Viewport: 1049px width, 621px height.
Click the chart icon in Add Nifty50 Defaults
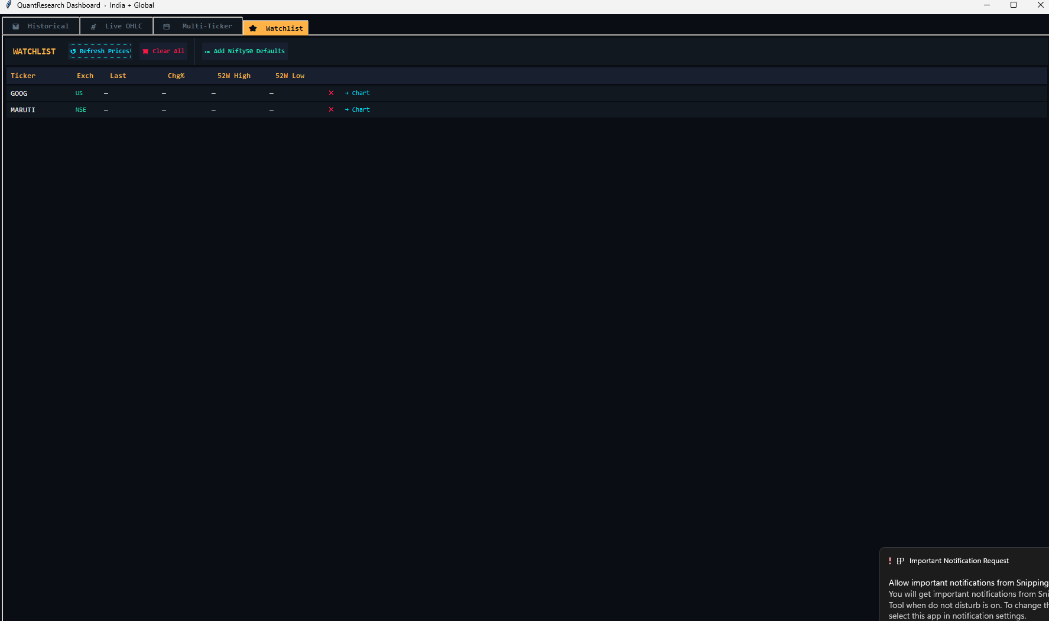(x=207, y=51)
